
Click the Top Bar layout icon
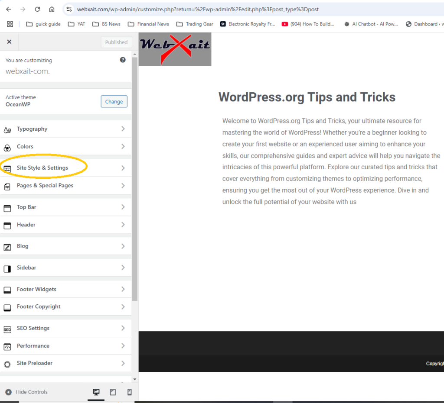(7, 208)
